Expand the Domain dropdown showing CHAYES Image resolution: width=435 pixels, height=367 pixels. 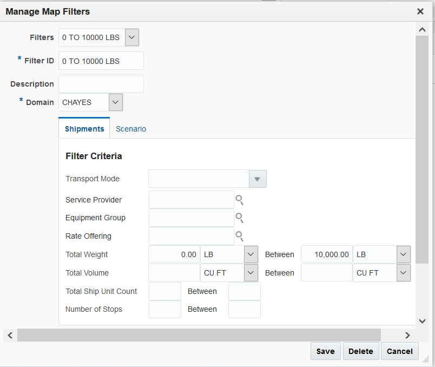pyautogui.click(x=116, y=102)
